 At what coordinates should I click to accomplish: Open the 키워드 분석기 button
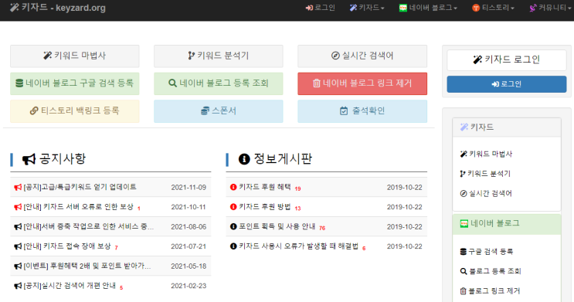(x=218, y=56)
